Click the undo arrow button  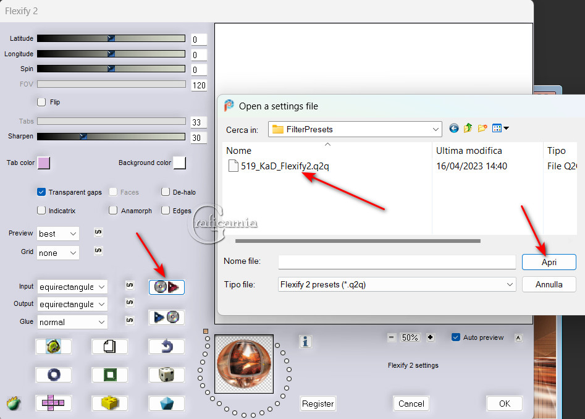click(x=166, y=347)
